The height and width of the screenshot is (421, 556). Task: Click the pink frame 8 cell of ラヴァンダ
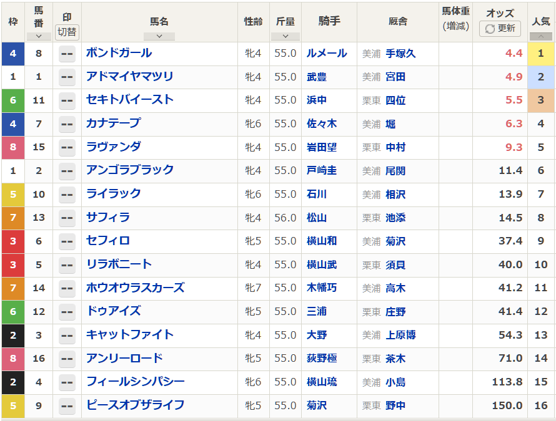pos(13,147)
